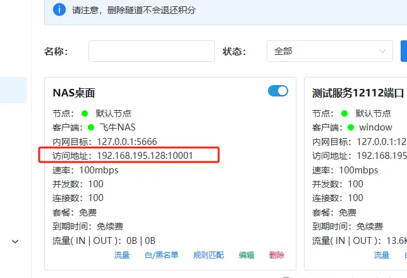Screen dimensions: 407x278
Task: Open 流量 link in 测试服务12112端口 card
Action: point(382,255)
